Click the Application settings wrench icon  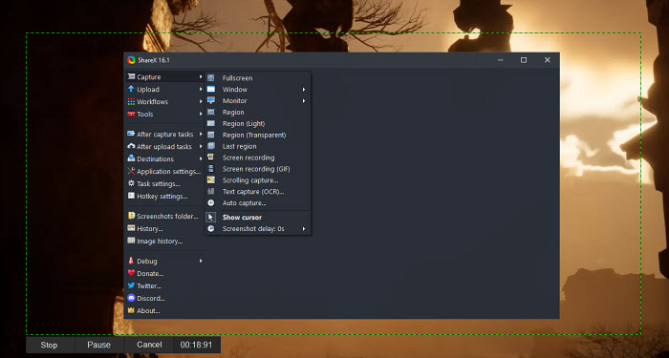(x=131, y=171)
